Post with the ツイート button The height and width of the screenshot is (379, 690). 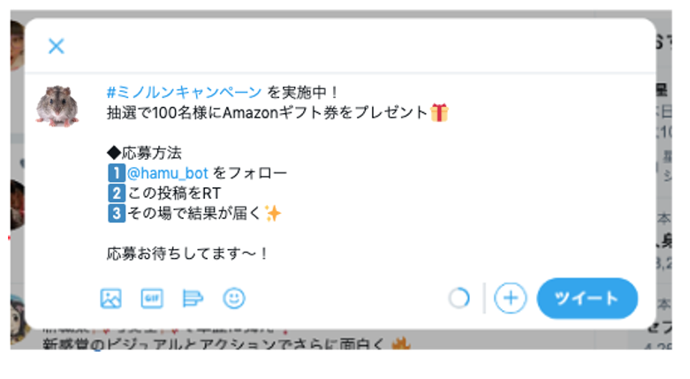pyautogui.click(x=587, y=299)
